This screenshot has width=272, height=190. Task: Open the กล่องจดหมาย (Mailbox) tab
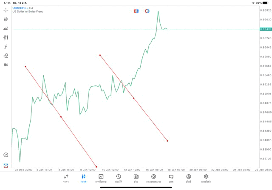(153, 178)
